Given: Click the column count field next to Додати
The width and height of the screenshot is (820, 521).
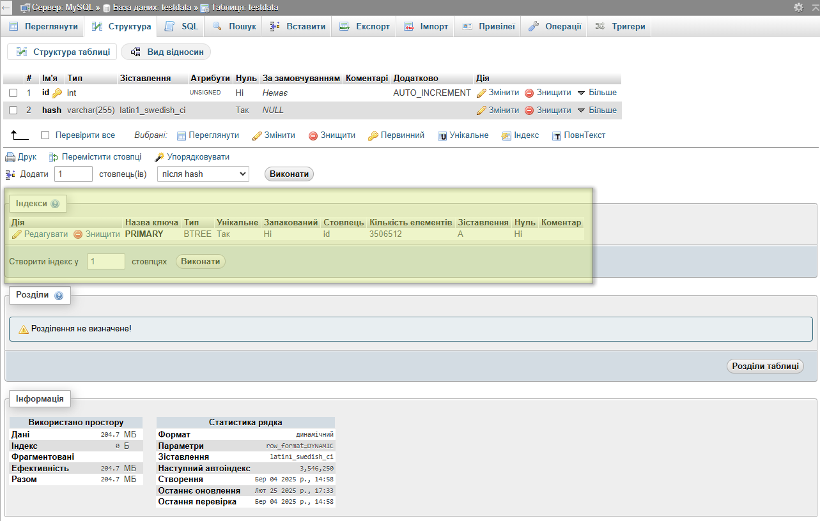Looking at the screenshot, I should [74, 174].
